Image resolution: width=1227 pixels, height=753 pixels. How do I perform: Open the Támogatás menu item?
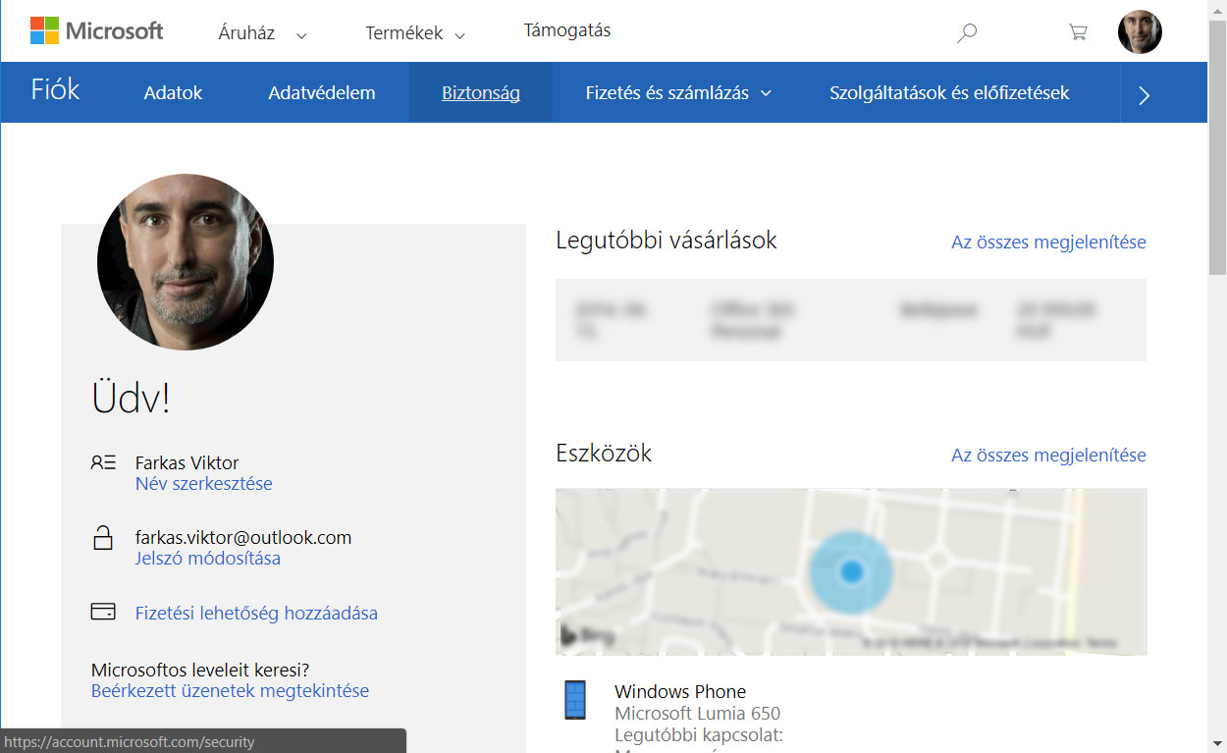coord(567,30)
